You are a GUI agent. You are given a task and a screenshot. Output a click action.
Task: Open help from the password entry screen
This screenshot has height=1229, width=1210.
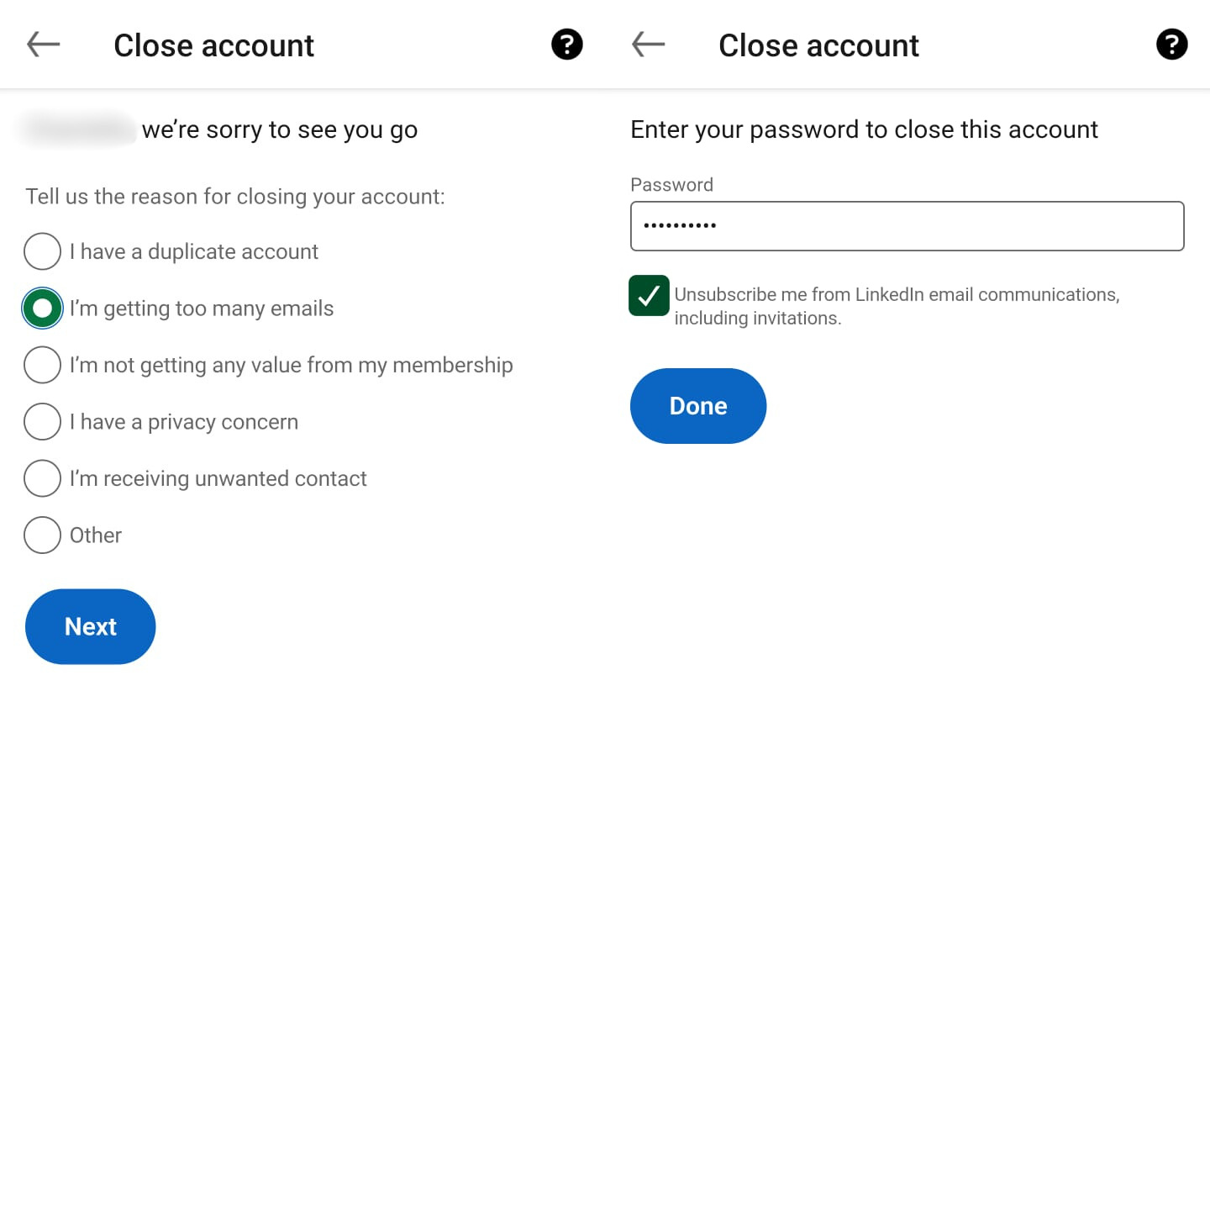point(1171,45)
